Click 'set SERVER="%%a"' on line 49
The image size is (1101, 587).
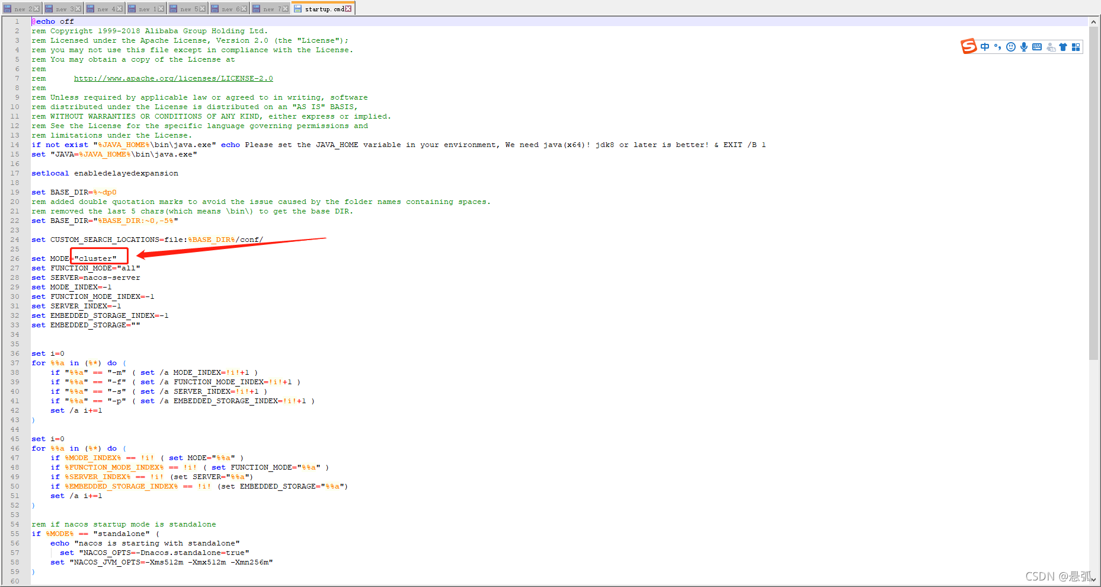(212, 477)
